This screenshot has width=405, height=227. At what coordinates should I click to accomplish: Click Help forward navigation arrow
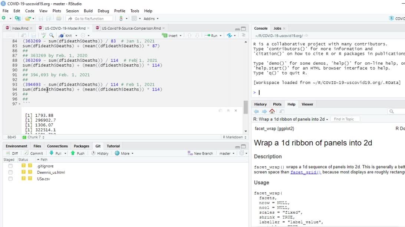click(264, 111)
